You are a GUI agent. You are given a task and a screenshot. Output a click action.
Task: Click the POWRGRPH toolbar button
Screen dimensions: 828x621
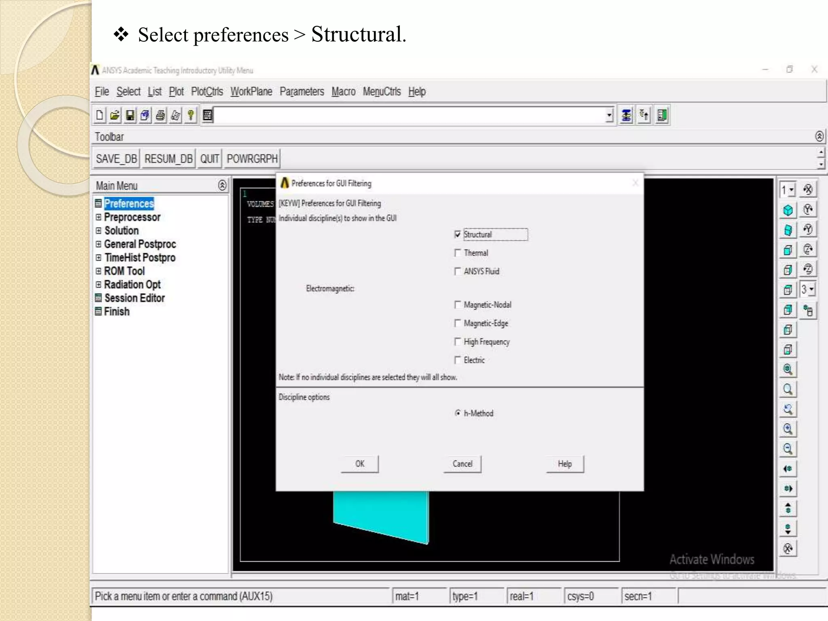[252, 159]
